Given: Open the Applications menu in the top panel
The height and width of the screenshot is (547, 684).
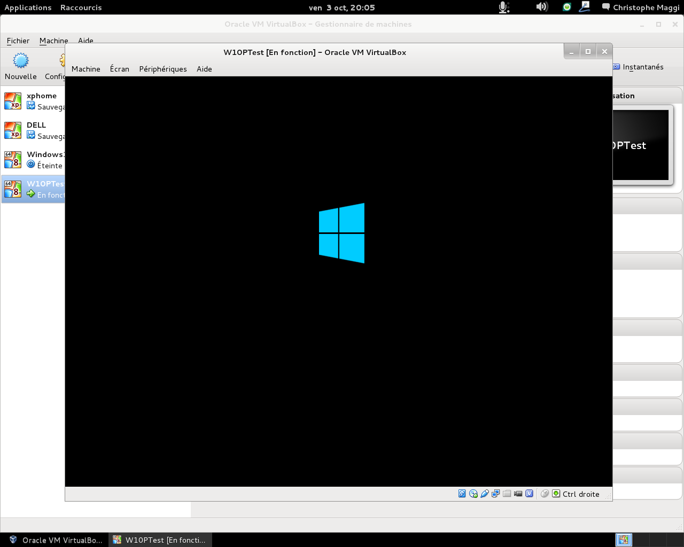Looking at the screenshot, I should tap(28, 7).
